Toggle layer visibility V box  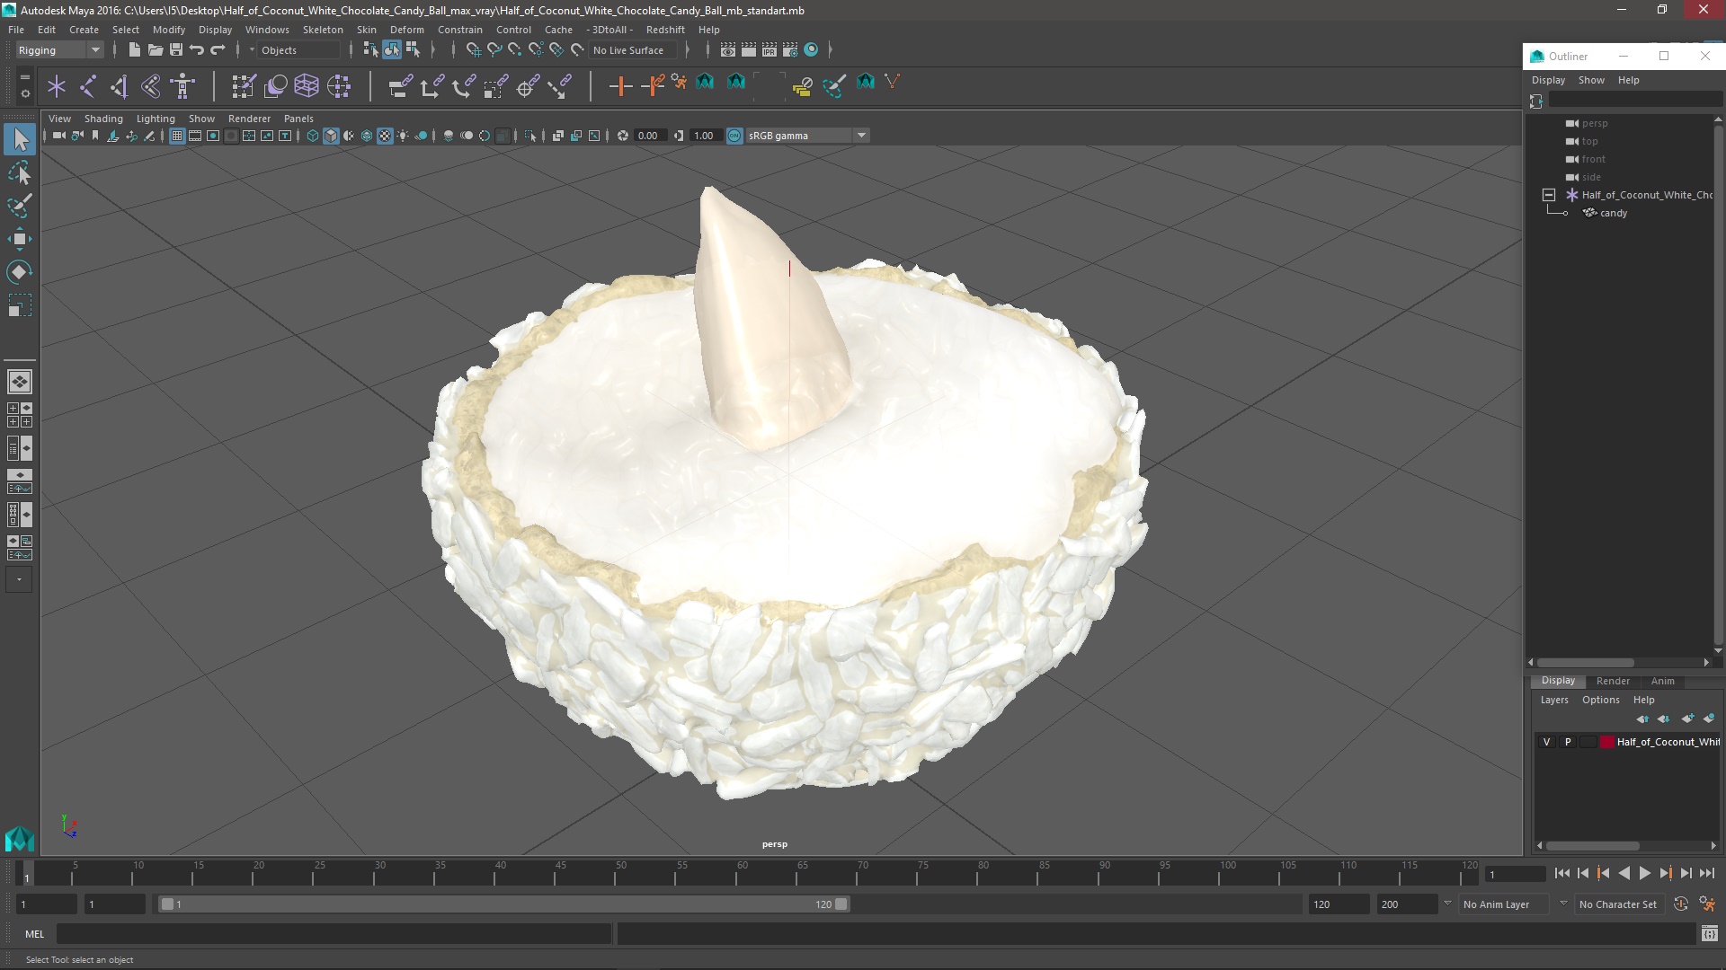(1546, 742)
